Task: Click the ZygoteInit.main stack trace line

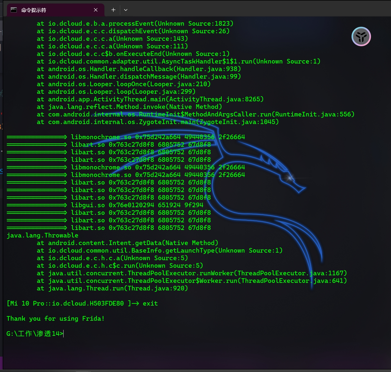Action: click(x=158, y=122)
